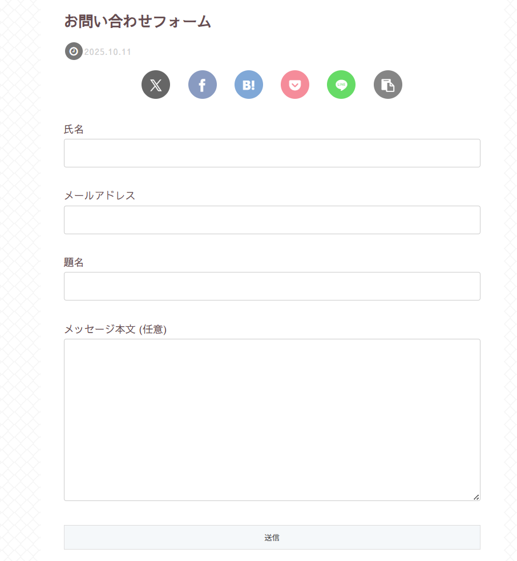
Task: Click the clock icon beside the date
Action: [74, 51]
